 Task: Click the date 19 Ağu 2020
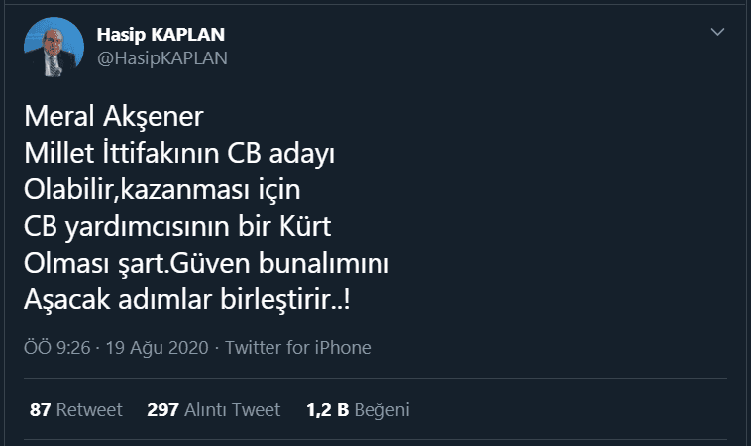point(161,348)
